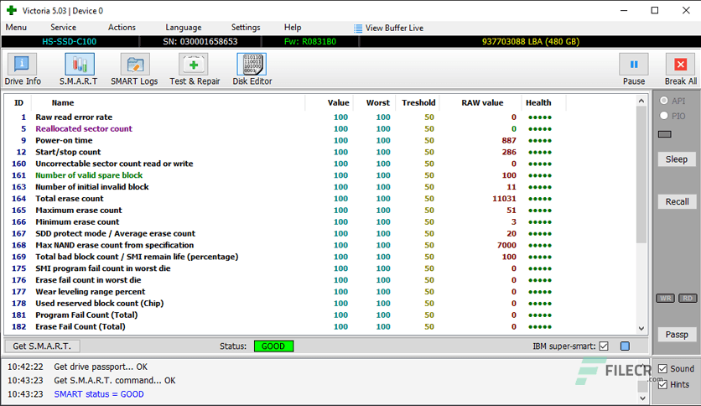The height and width of the screenshot is (406, 701).
Task: Open the Help menu
Action: coord(293,28)
